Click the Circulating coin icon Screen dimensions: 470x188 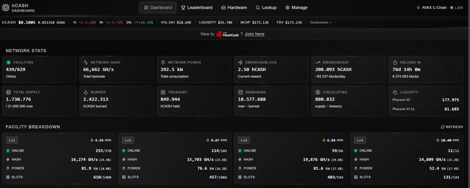[x=318, y=92]
